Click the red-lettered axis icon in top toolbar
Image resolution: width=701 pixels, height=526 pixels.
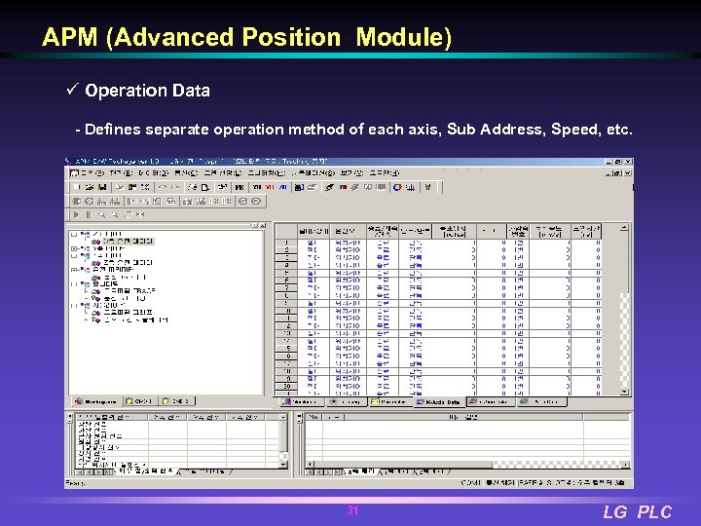tap(270, 187)
